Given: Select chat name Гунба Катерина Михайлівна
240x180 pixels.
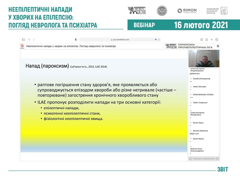Looking at the screenshot, I should 197,114.
